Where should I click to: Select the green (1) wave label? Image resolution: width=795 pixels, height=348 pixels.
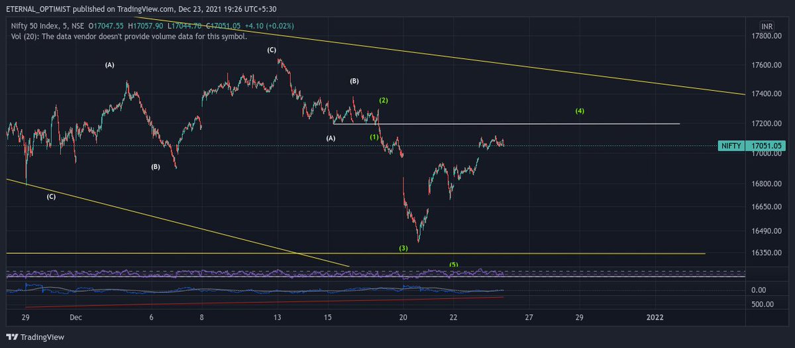[374, 137]
